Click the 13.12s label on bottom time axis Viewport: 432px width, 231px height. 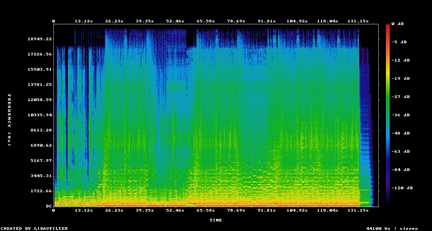coord(83,210)
